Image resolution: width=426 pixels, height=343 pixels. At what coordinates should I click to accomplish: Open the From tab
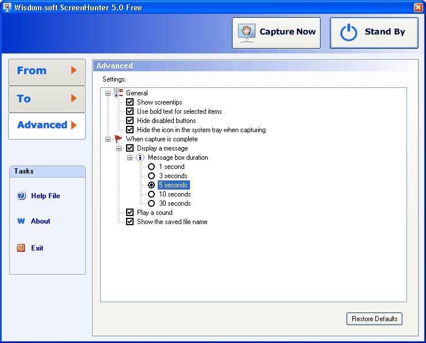pos(47,72)
